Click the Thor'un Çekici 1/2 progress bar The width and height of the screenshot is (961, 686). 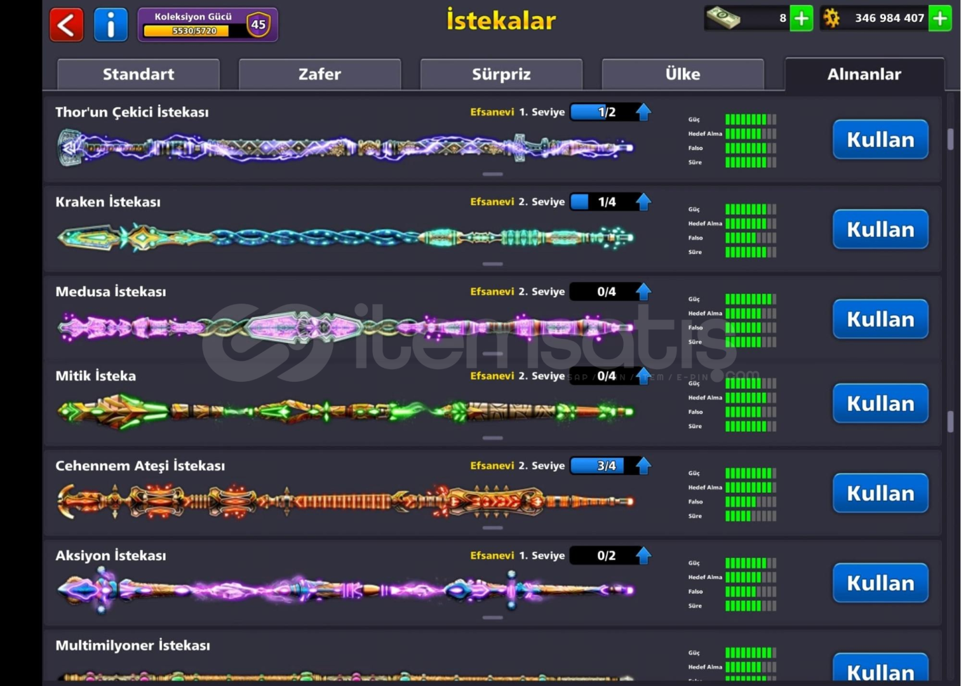[x=603, y=112]
